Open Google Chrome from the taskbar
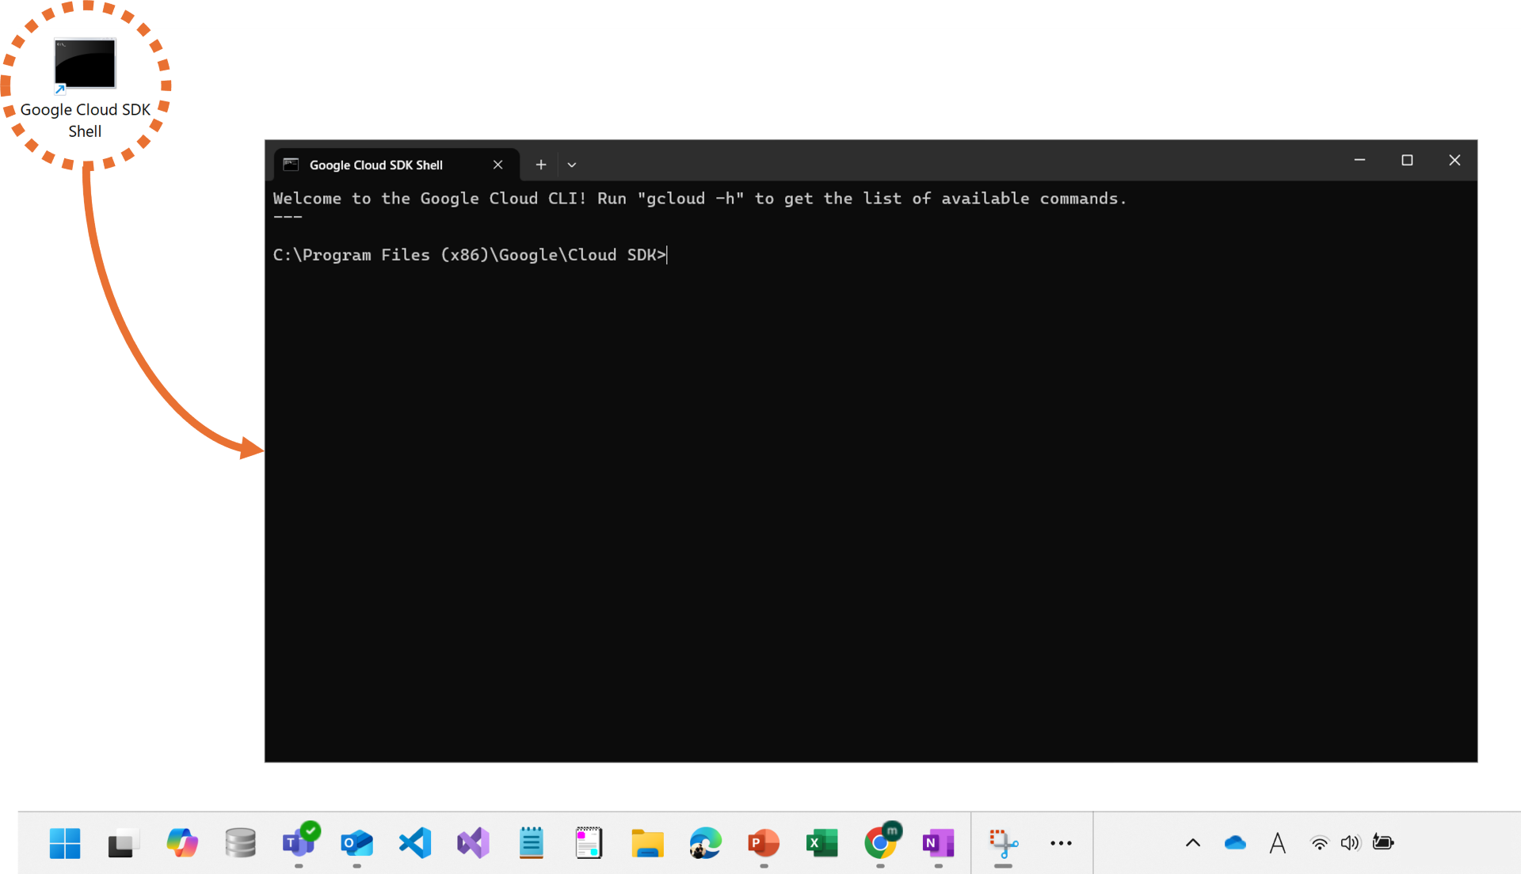 (x=881, y=842)
